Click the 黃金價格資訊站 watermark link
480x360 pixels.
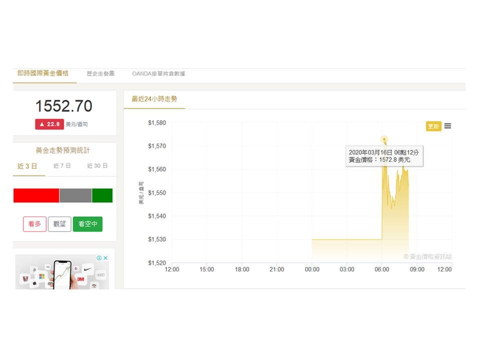click(427, 256)
